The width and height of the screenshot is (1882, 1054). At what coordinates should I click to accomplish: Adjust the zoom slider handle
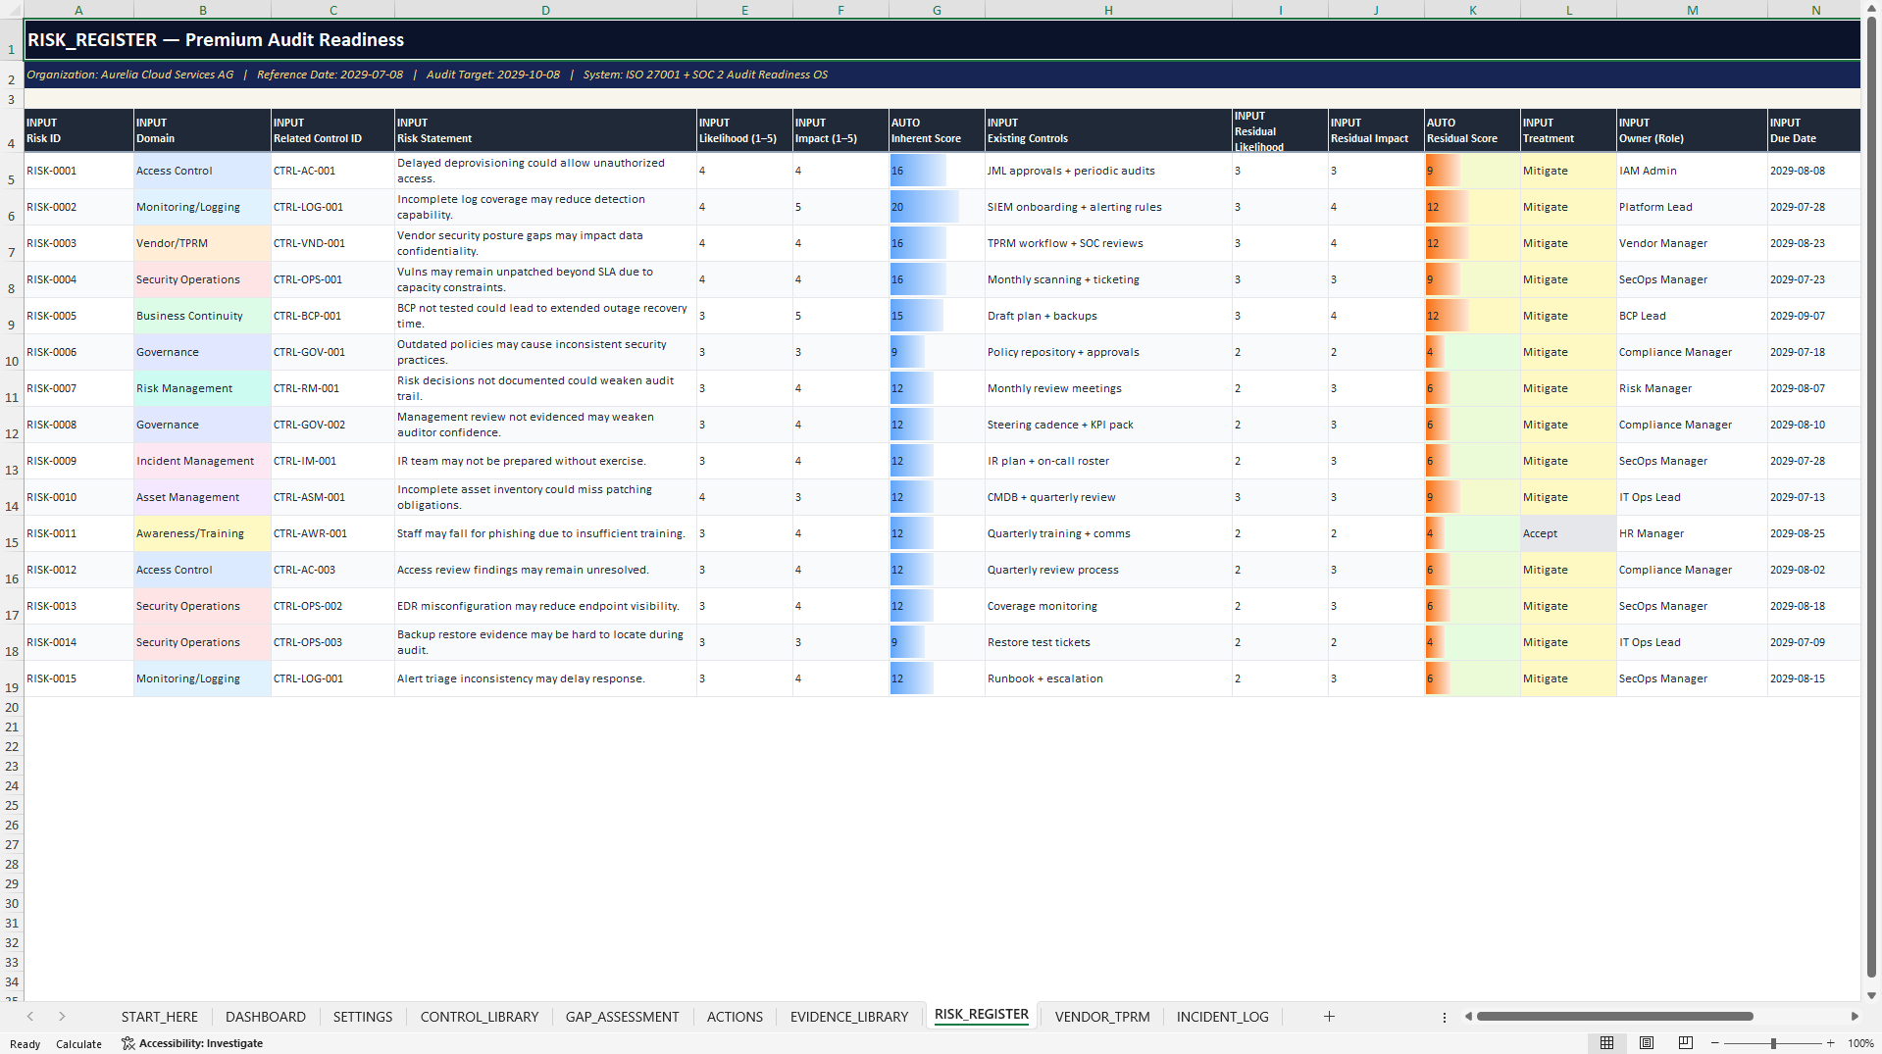(1773, 1043)
